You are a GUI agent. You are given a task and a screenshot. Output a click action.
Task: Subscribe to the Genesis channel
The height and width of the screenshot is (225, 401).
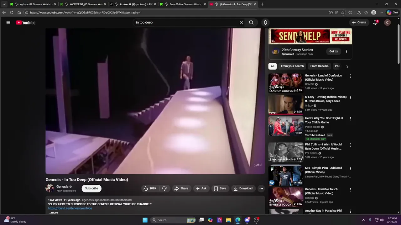[x=91, y=188]
